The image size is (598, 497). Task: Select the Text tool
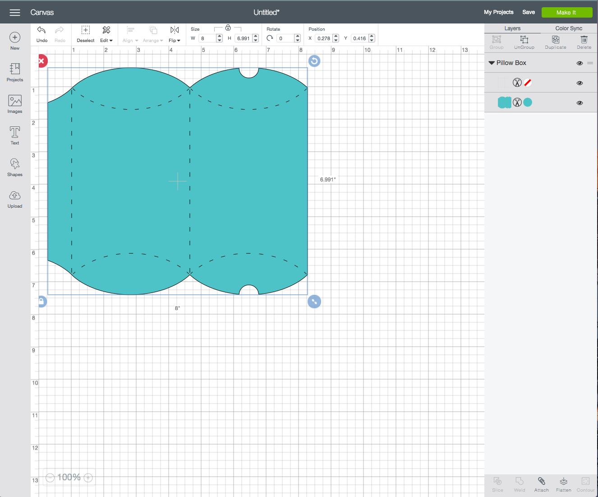pyautogui.click(x=14, y=135)
